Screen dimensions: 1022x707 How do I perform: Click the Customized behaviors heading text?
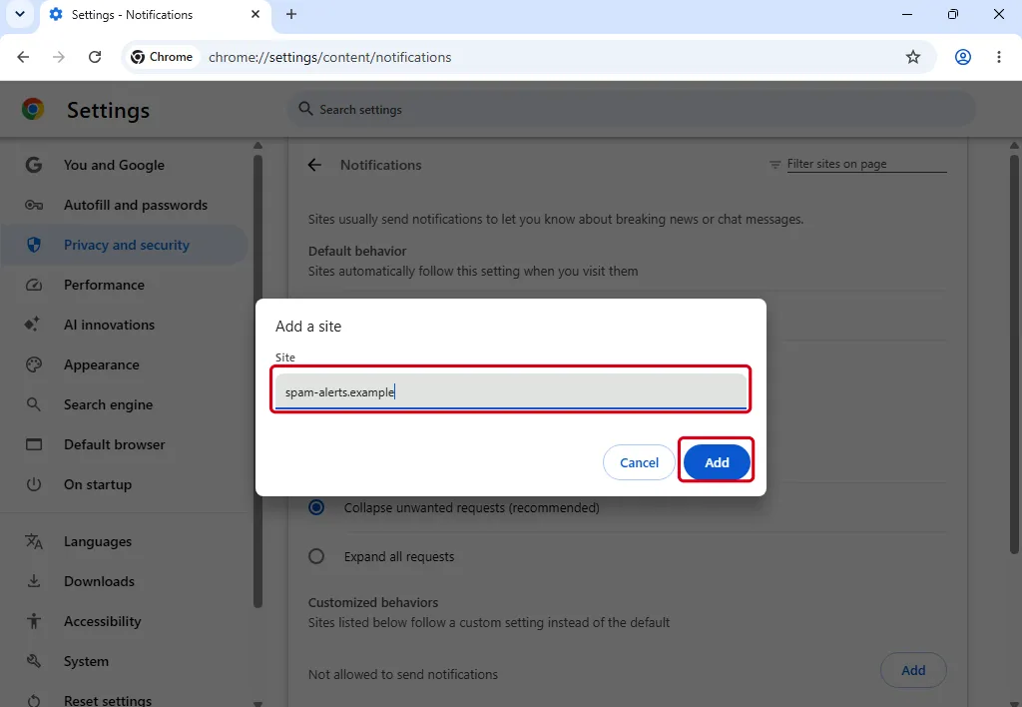[373, 602]
